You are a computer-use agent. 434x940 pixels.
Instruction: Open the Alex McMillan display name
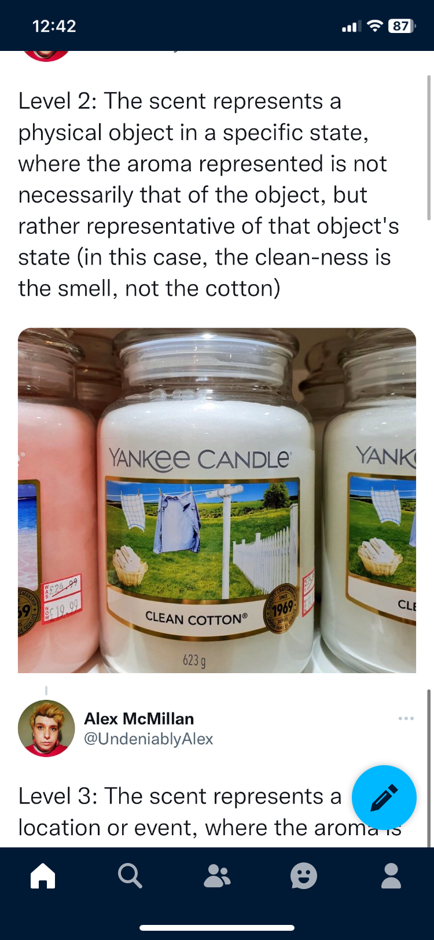click(x=139, y=719)
